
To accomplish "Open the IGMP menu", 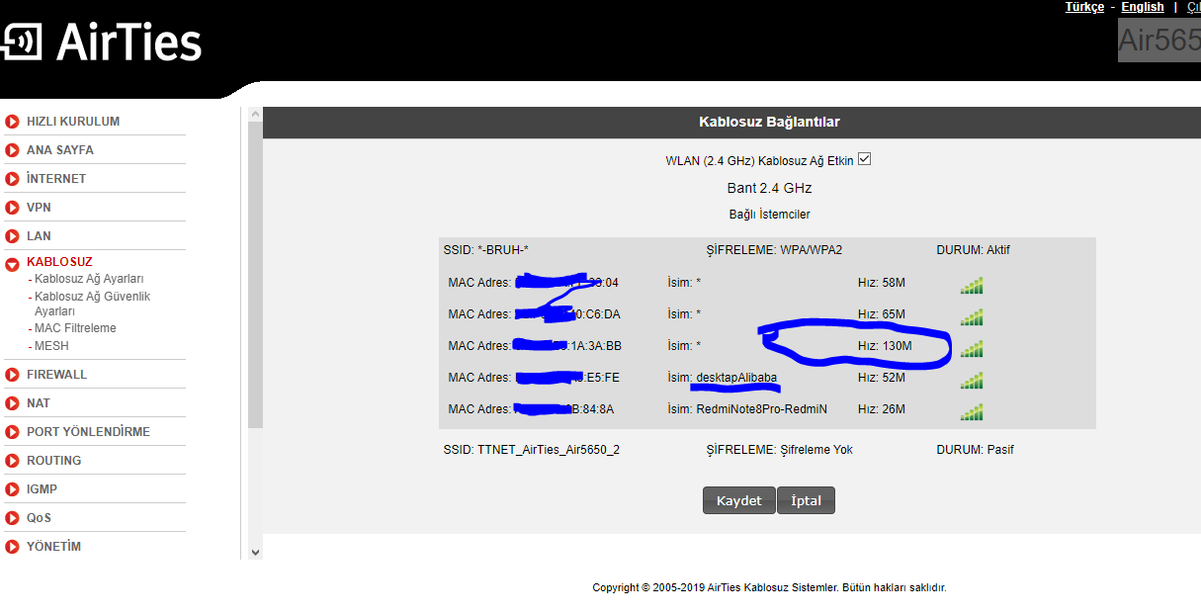I will click(x=42, y=489).
